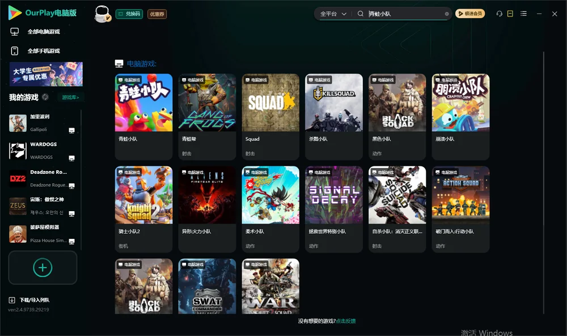Select 加里波利 Gallipoli in my games
This screenshot has width=567, height=336.
(43, 123)
